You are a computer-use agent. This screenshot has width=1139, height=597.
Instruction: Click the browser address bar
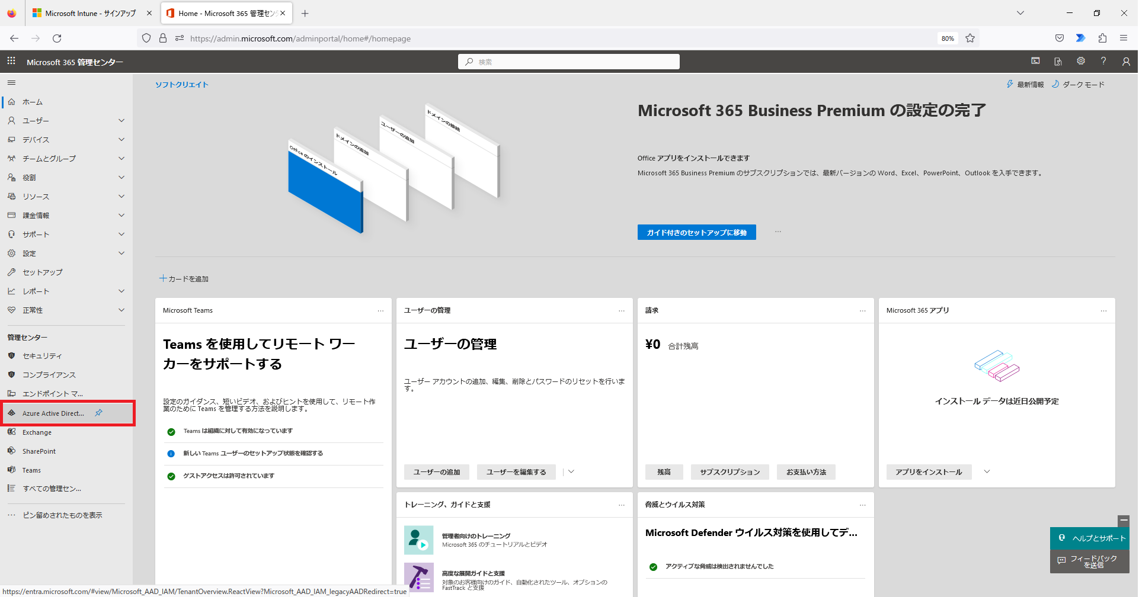(x=557, y=38)
